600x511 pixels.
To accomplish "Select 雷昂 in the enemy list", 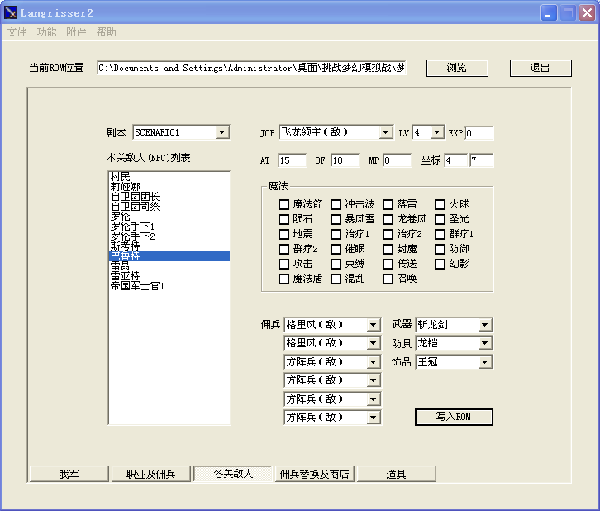I will (x=169, y=266).
